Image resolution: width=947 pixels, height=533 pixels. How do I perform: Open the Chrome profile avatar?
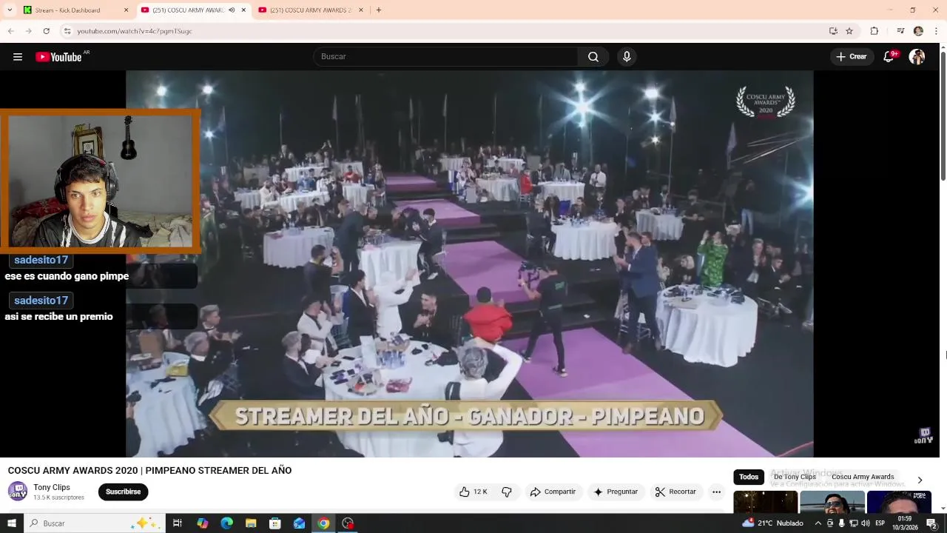point(918,31)
